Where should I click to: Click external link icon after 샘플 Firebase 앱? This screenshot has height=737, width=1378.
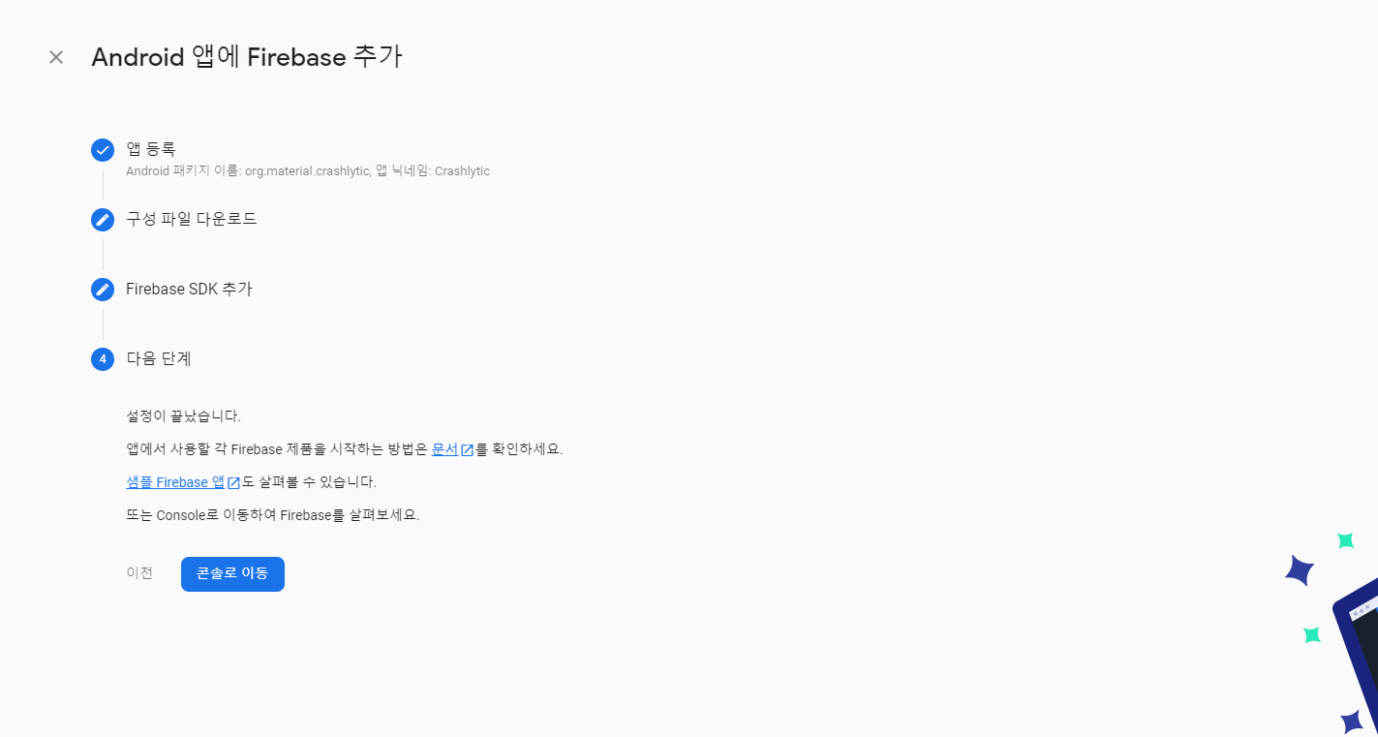(233, 482)
